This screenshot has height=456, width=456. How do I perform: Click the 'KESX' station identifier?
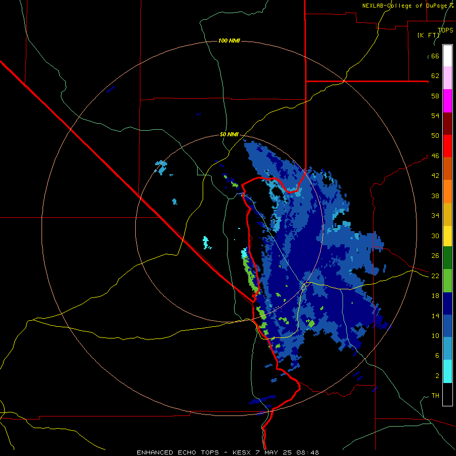coord(243,452)
